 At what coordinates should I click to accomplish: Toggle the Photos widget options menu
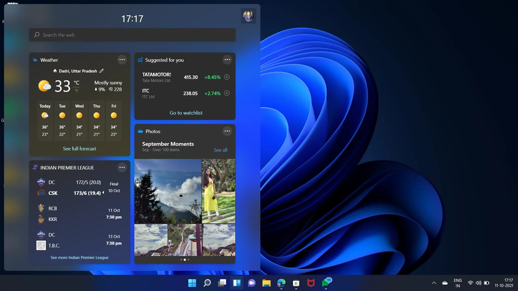click(227, 131)
